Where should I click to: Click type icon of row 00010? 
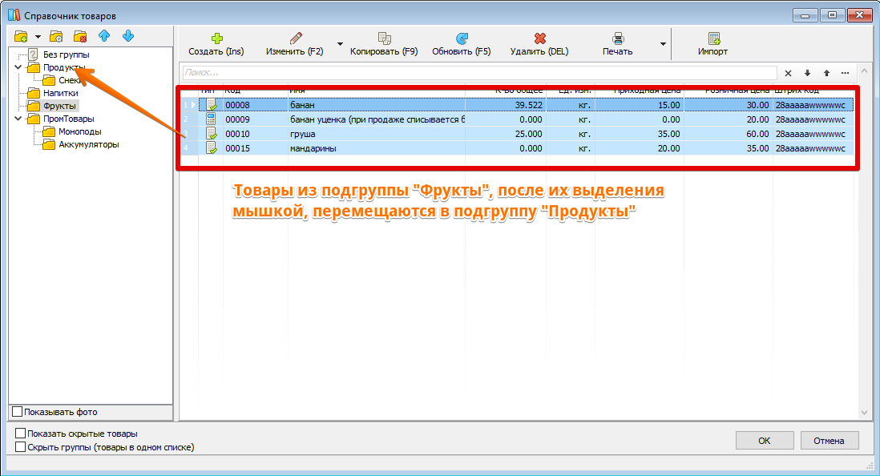point(211,134)
